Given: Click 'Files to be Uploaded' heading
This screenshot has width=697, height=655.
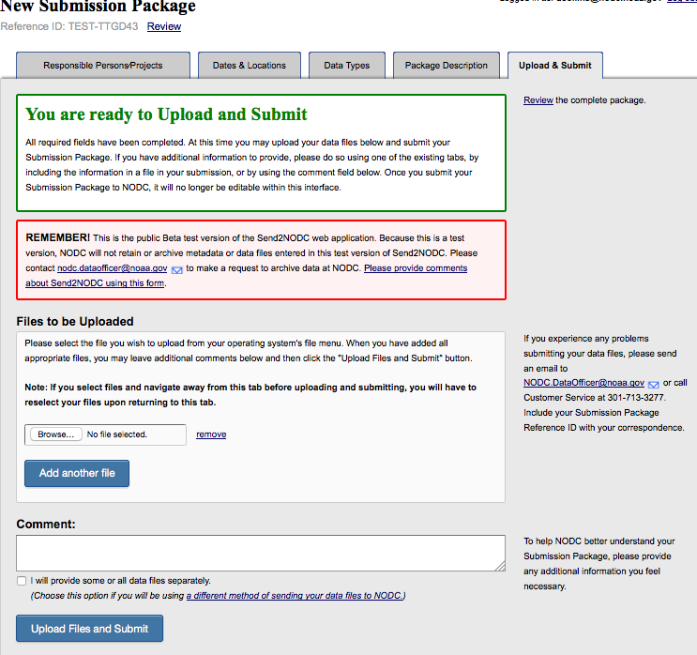Looking at the screenshot, I should pyautogui.click(x=75, y=322).
